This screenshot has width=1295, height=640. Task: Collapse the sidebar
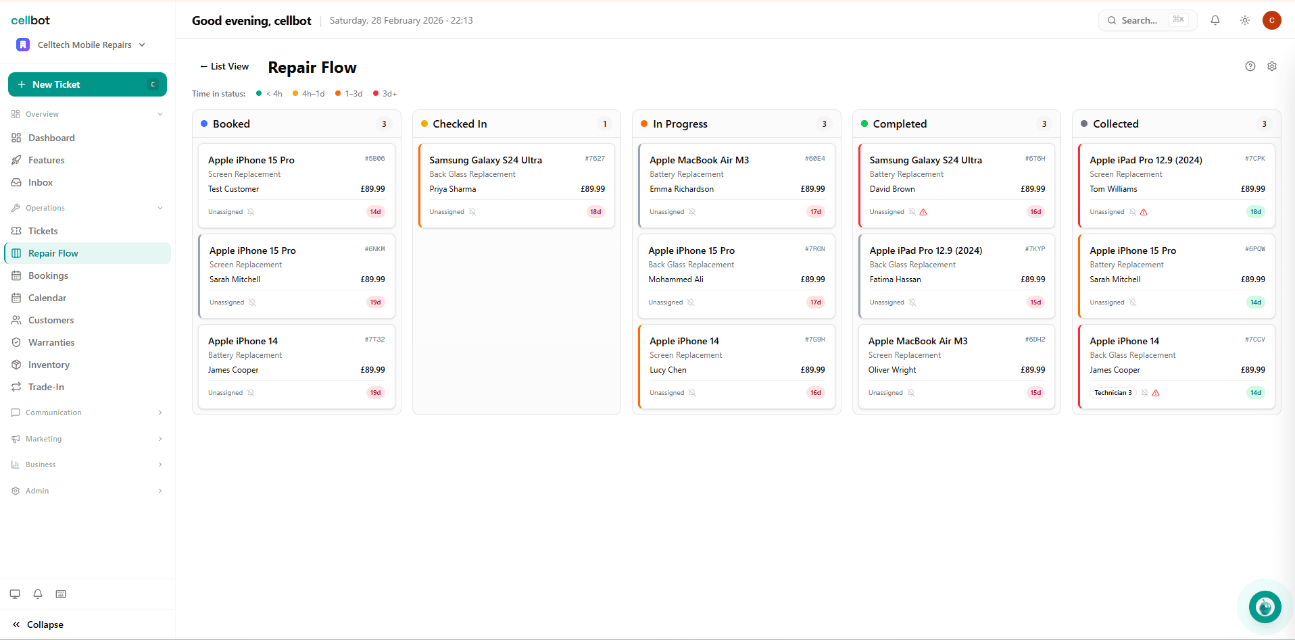coord(38,624)
